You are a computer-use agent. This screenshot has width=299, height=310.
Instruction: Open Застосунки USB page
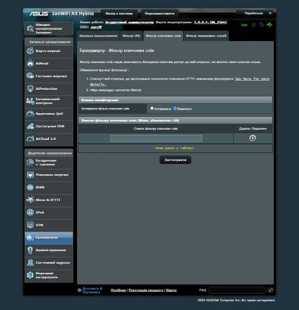(x=49, y=127)
